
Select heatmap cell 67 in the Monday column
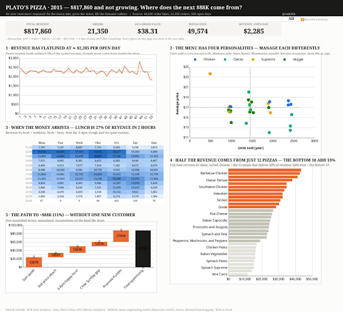[x=41, y=200]
